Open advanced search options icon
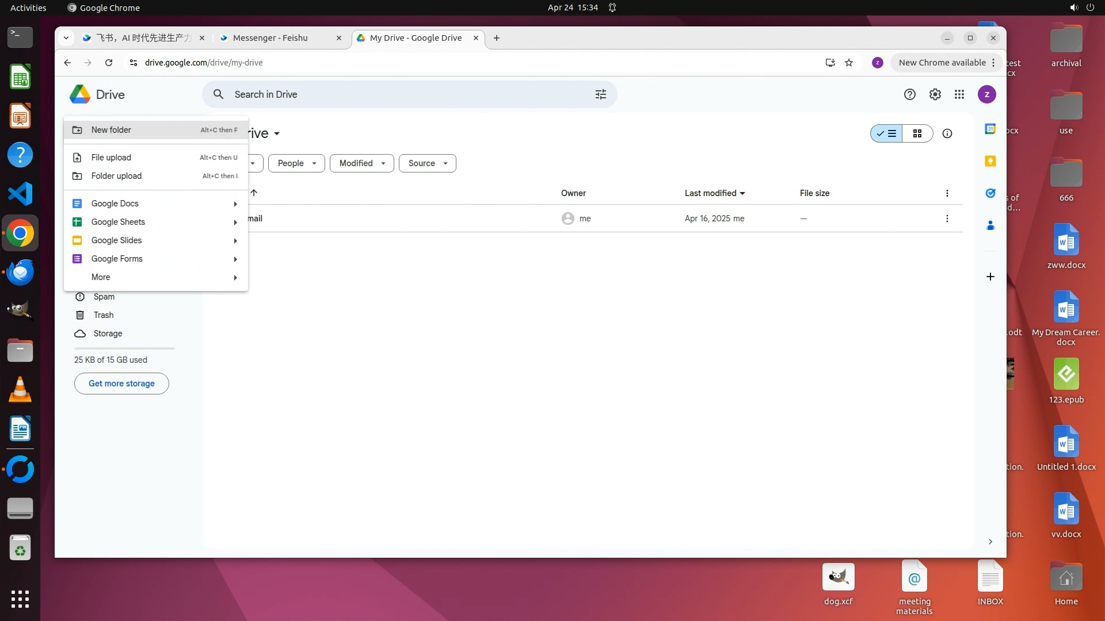Viewport: 1105px width, 621px height. [600, 94]
